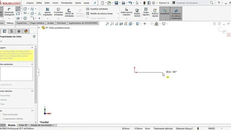Check the Para construção checkbox

[1, 114]
